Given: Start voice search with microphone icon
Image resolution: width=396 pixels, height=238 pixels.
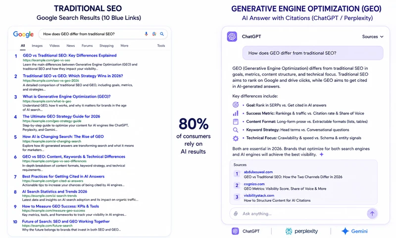Looking at the screenshot, I should click(146, 34).
